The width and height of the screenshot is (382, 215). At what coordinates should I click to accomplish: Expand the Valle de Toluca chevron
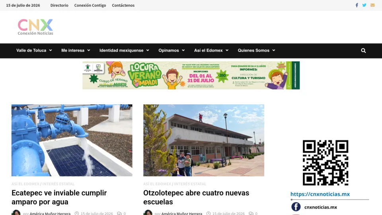coord(51,50)
